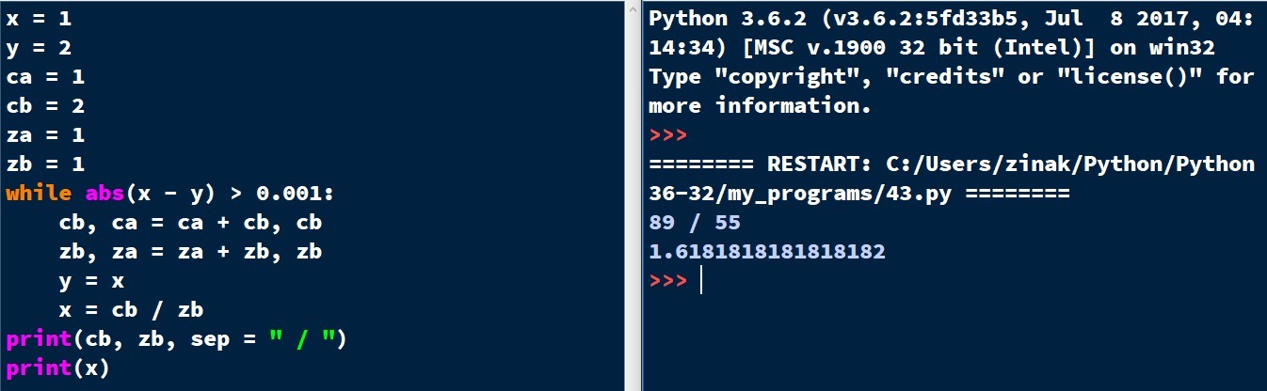Click the "abs" function name
The width and height of the screenshot is (1267, 391).
click(x=104, y=194)
